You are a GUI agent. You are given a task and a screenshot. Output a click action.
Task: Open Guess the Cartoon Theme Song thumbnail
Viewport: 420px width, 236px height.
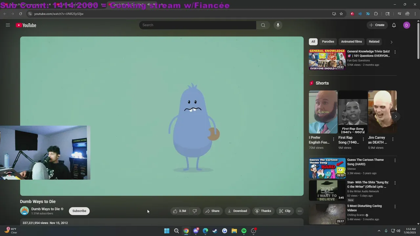[327, 168]
